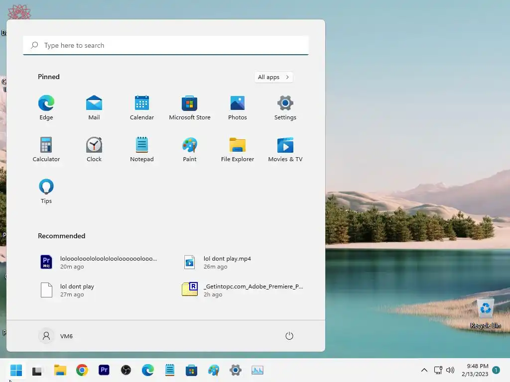
Task: Open the Settings gear on the taskbar
Action: pos(236,370)
